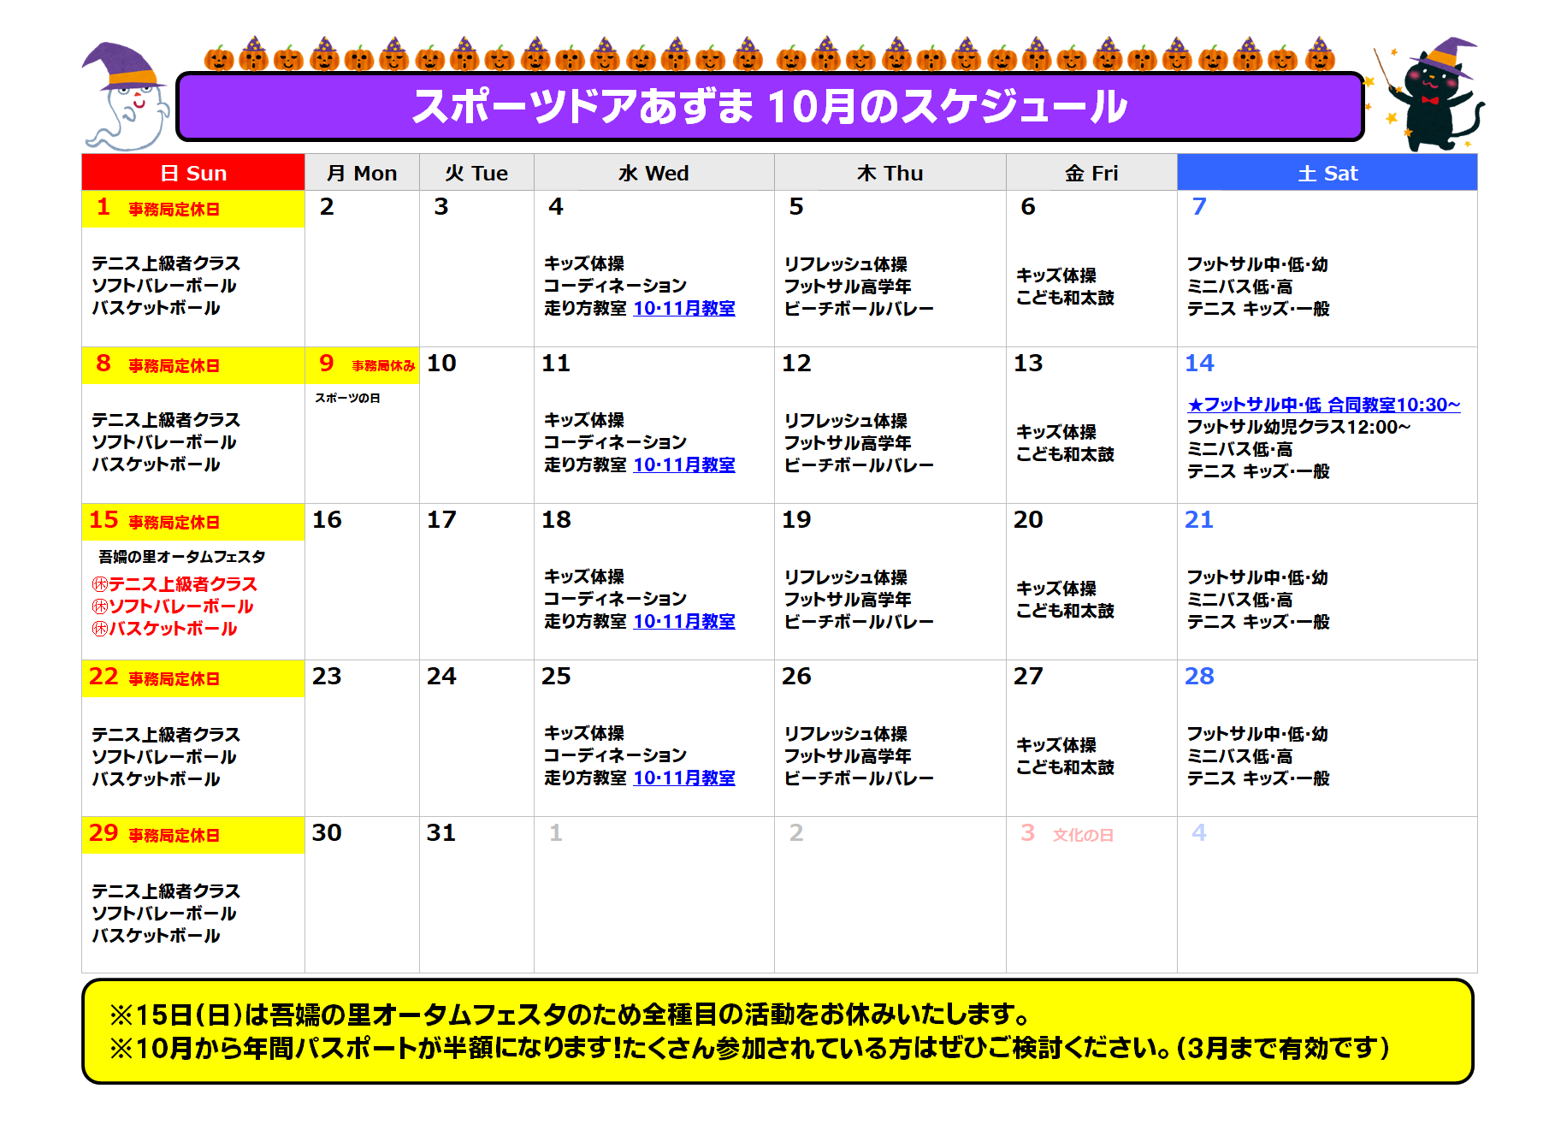The width and height of the screenshot is (1561, 1130).
Task: Click 事務局定休日 label on day 8
Action: [174, 365]
